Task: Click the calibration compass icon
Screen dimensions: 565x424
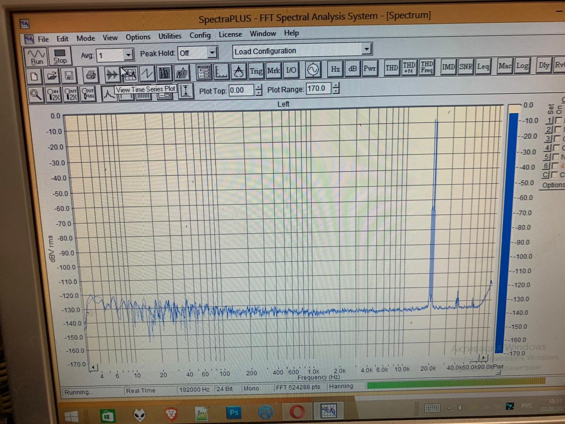Action: [x=238, y=71]
